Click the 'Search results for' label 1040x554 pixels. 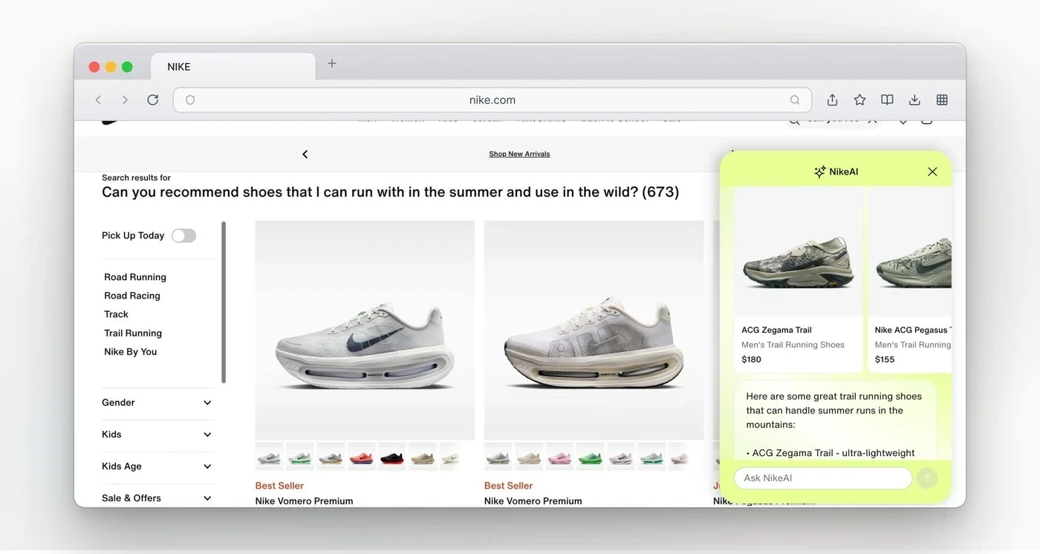(136, 177)
